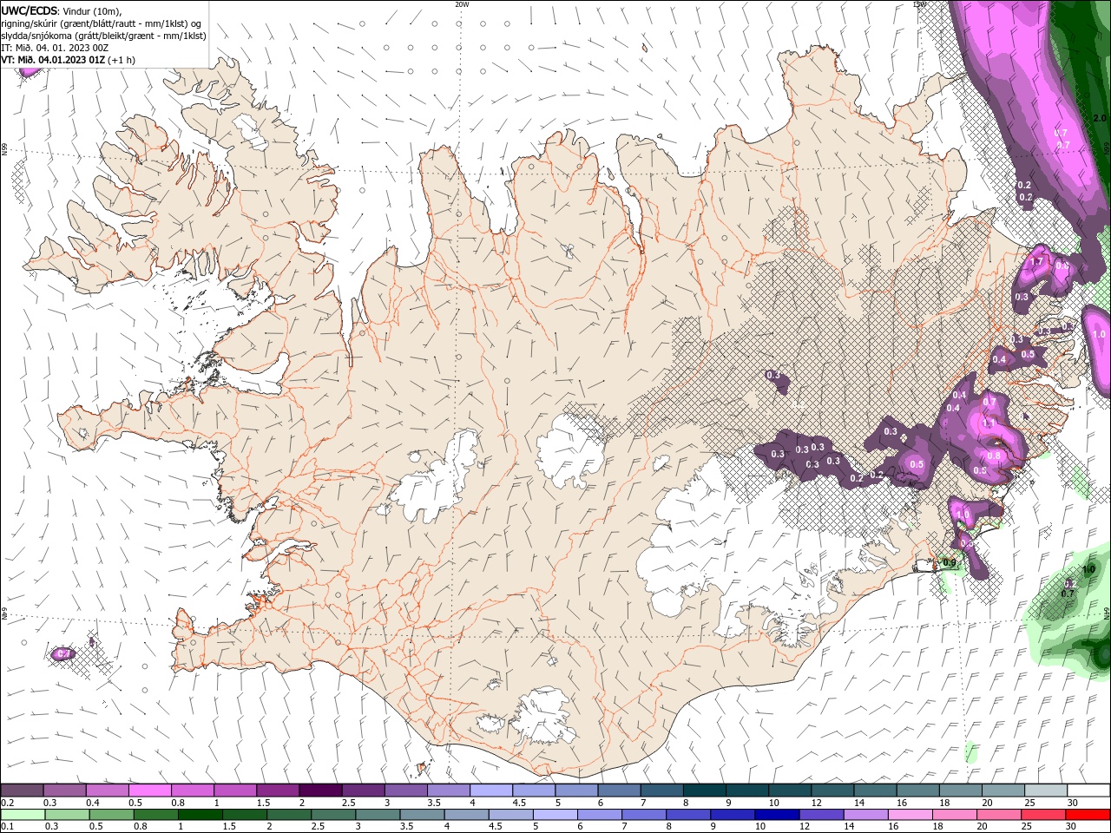Click the bold 'VT: Mið. 04.01.2023 01Z' text
Image resolution: width=1111 pixels, height=833 pixels.
click(54, 60)
